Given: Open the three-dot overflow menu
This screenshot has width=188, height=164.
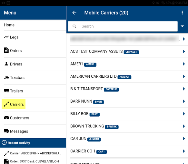Looking at the screenshot, I should tap(182, 13).
